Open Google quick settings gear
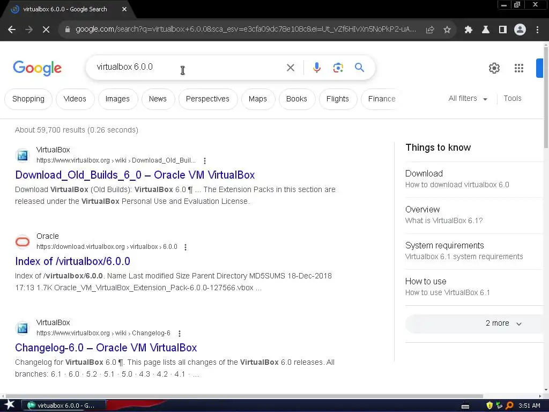 coord(494,68)
